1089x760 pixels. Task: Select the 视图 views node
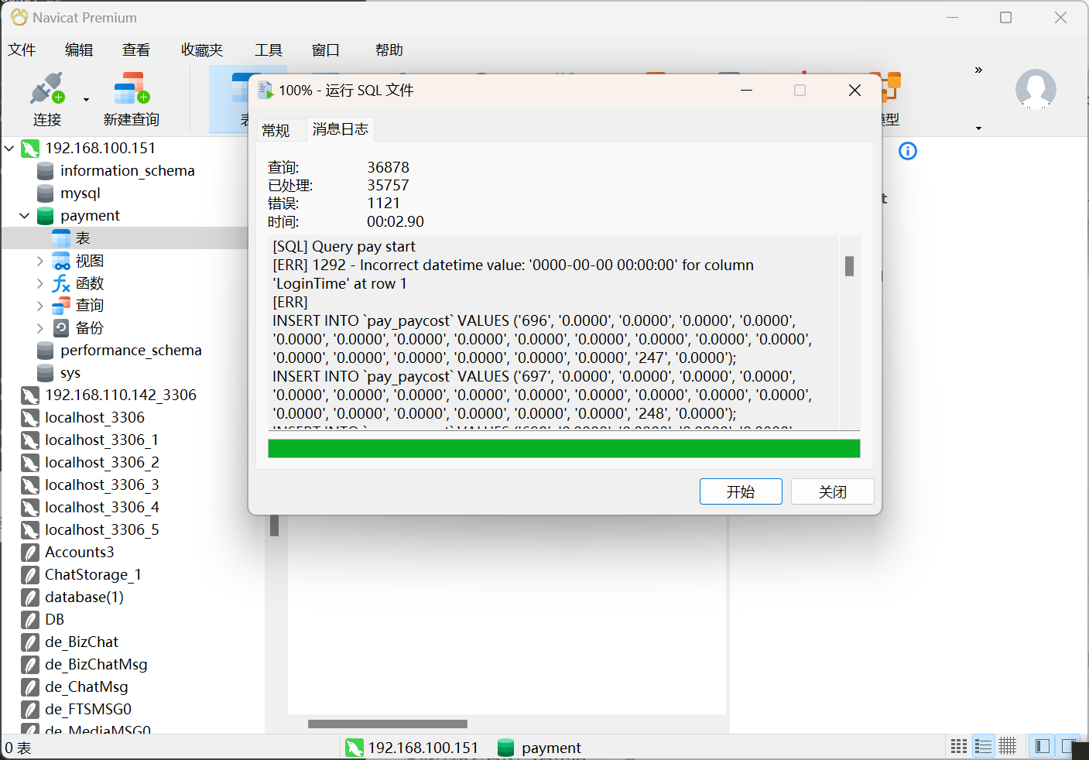click(x=89, y=261)
